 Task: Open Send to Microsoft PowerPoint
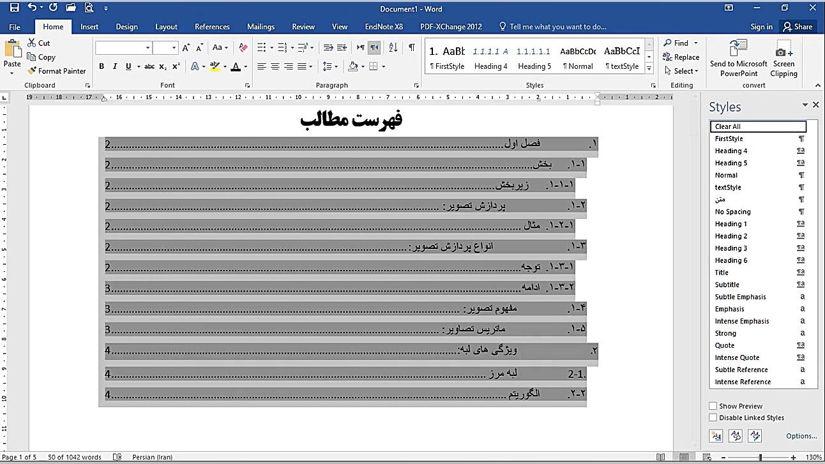[738, 57]
